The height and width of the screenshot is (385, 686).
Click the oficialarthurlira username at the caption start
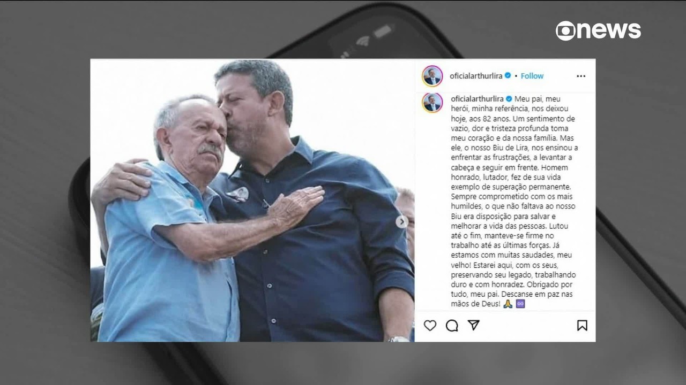pos(478,99)
